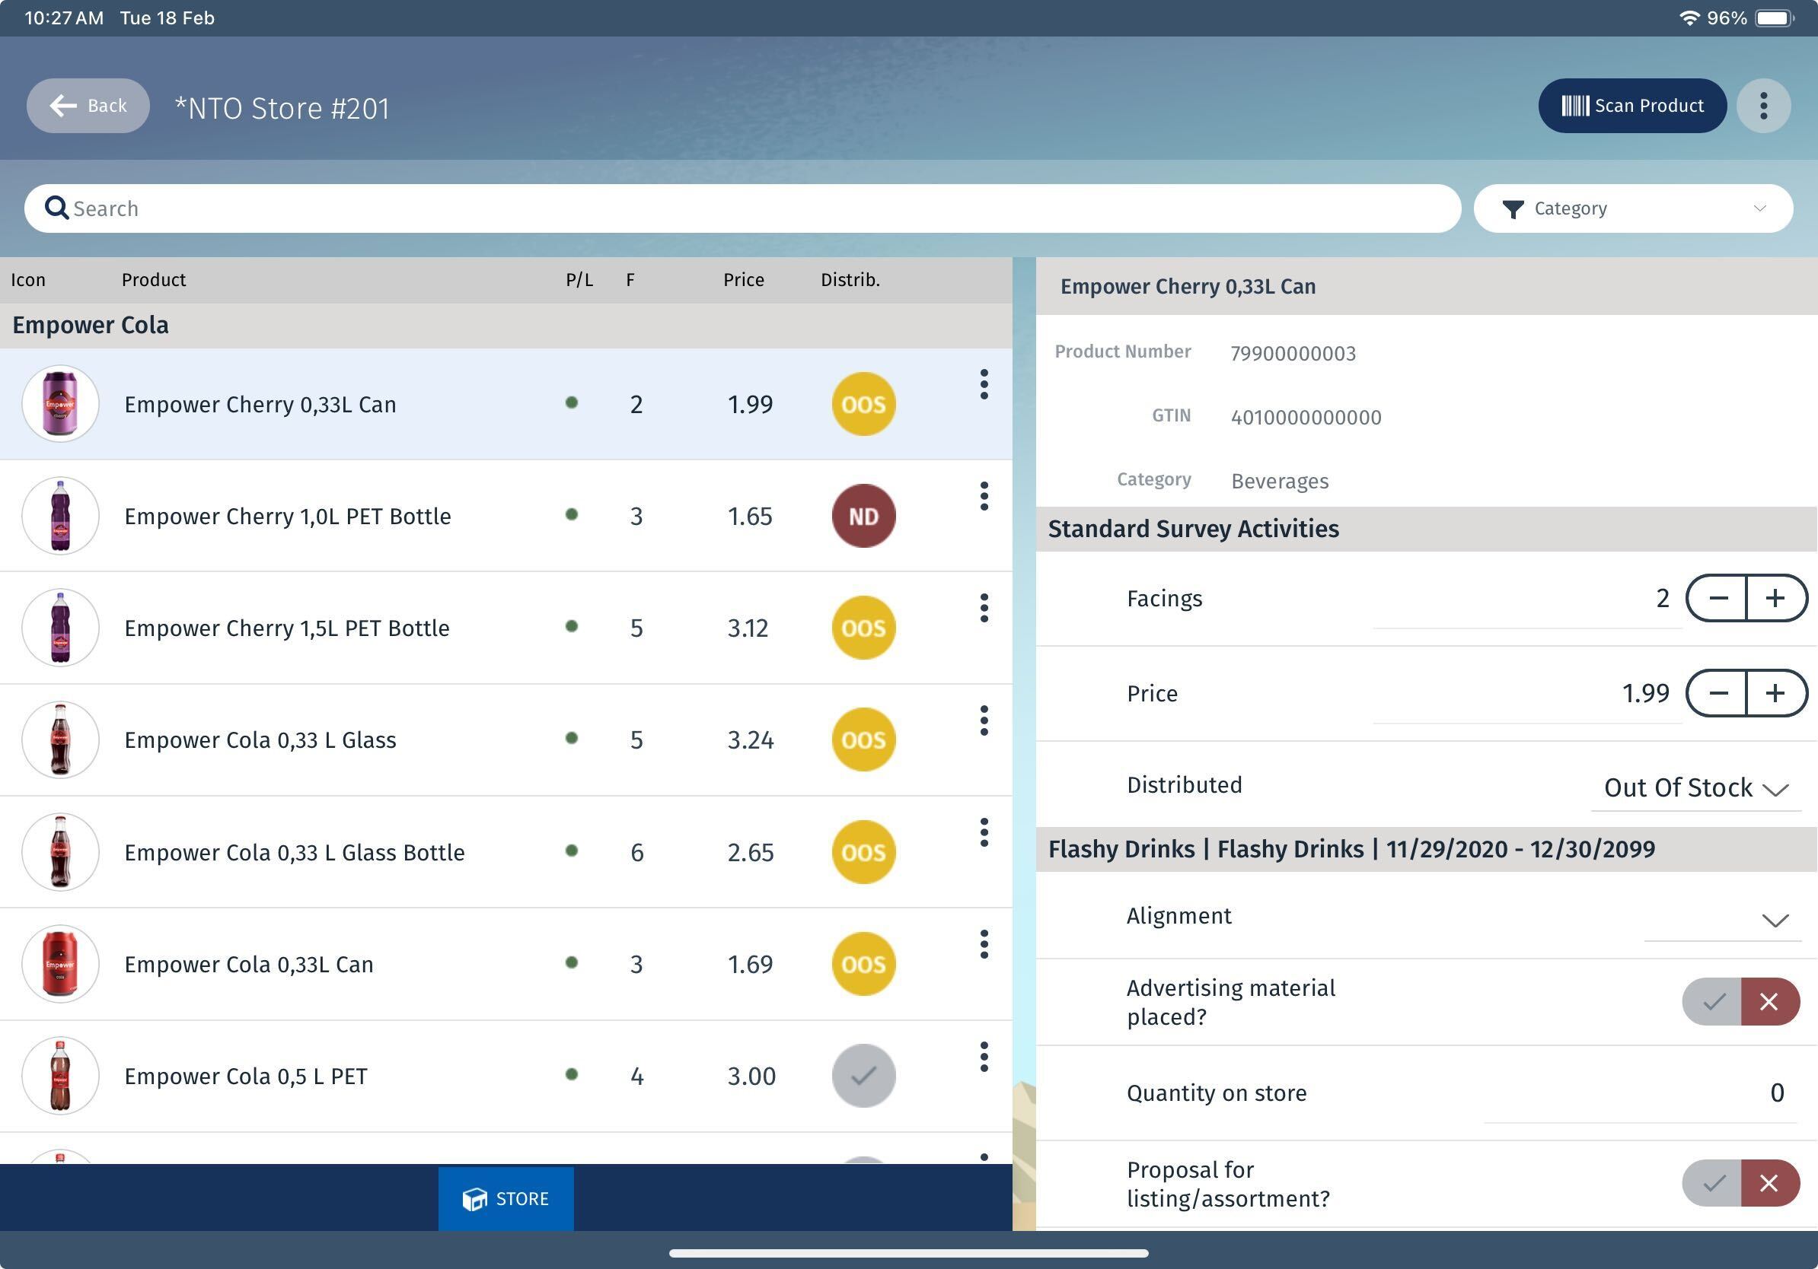Select the Empower Cola 0,33 L Glass Bottle row
Screen dimensions: 1818x1269
506,852
